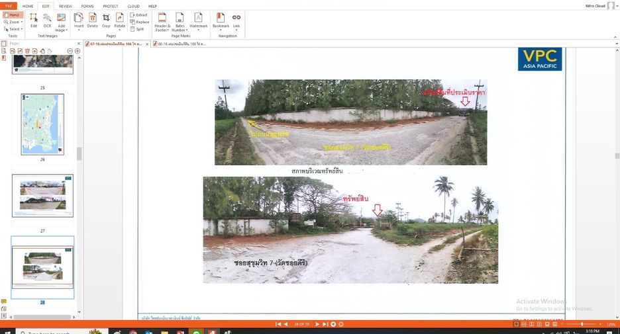Image resolution: width=620 pixels, height=334 pixels.
Task: Select page 25 thumbnail
Action: click(42, 64)
